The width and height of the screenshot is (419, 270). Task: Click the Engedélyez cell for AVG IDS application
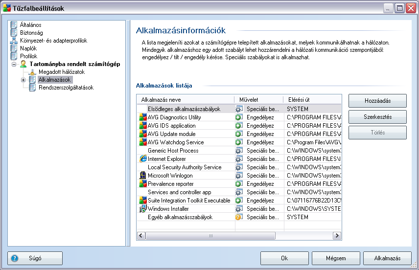click(x=260, y=126)
